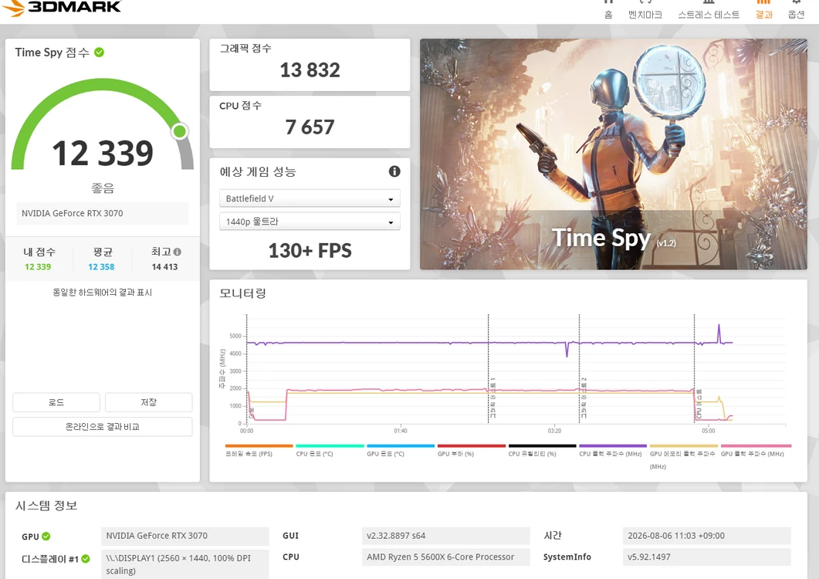The height and width of the screenshot is (579, 819).
Task: Click 내 점수 value 12 339
Action: click(38, 267)
